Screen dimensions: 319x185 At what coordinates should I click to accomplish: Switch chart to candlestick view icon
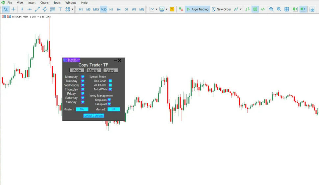pyautogui.click(x=255, y=9)
